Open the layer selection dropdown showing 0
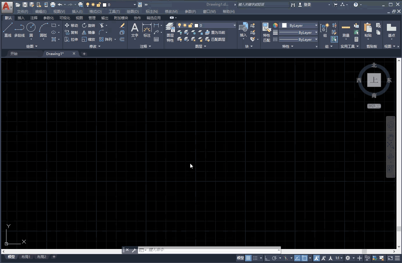This screenshot has height=263, width=402. click(x=234, y=25)
